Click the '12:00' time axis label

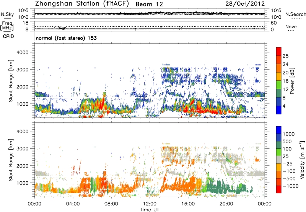pos(150,204)
